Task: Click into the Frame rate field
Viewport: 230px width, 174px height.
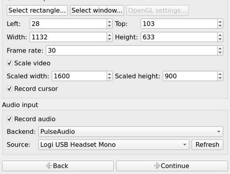Action: pos(131,51)
